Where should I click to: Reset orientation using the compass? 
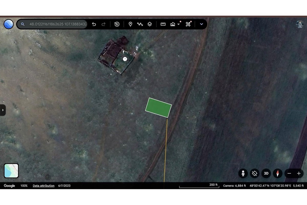278,173
